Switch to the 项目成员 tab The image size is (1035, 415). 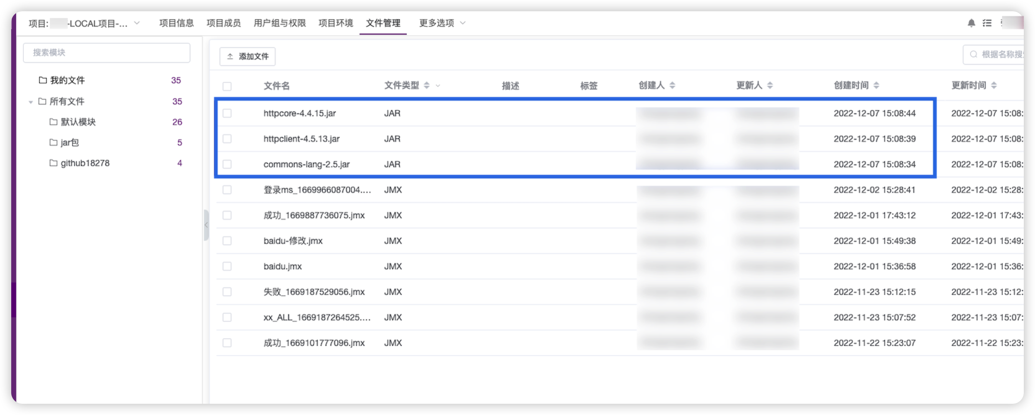(x=224, y=23)
